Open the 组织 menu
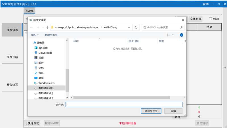Image resolution: width=227 pixels, height=128 pixels. click(35, 35)
